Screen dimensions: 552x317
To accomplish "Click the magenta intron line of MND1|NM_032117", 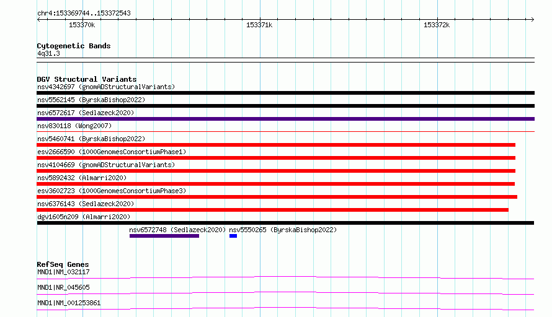I will tap(285, 277).
